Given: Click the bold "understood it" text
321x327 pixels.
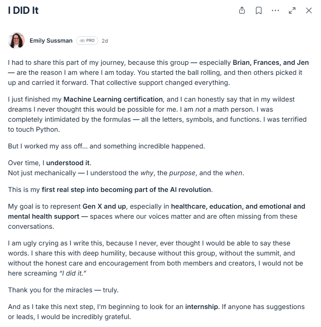Looking at the screenshot, I should [69, 163].
